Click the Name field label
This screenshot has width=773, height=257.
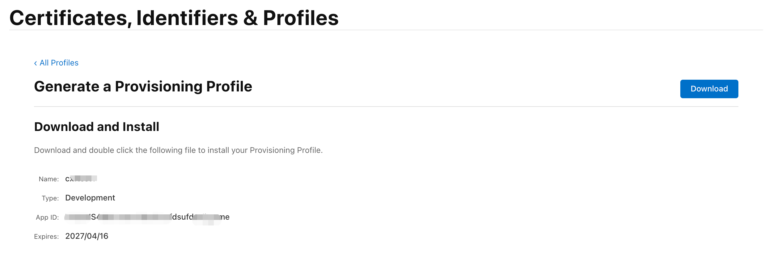pyautogui.click(x=49, y=179)
